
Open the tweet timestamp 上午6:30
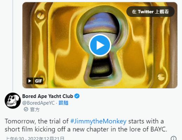[15, 139]
